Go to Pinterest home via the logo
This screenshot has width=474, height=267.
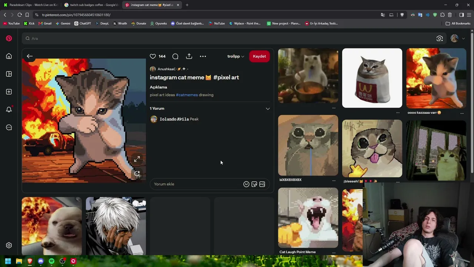pyautogui.click(x=9, y=38)
